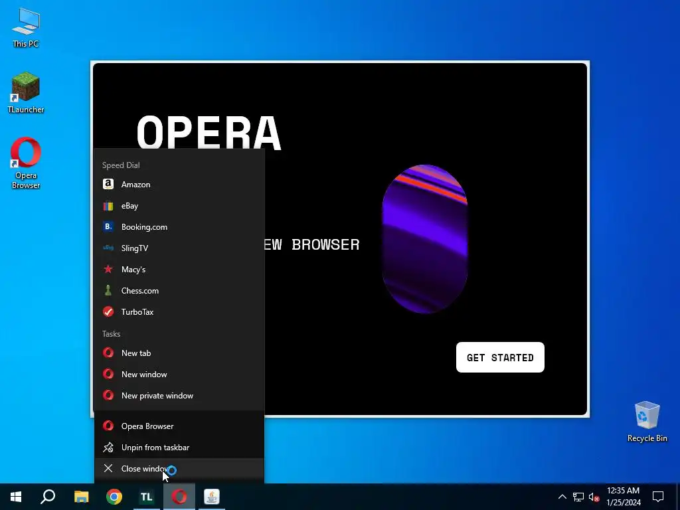Open the Windows Start menu
Viewport: 680px width, 510px height.
(16, 497)
